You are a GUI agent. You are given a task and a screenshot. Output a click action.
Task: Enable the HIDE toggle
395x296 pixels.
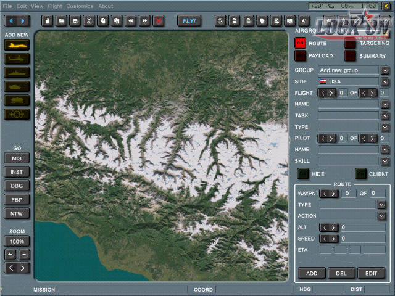point(303,174)
